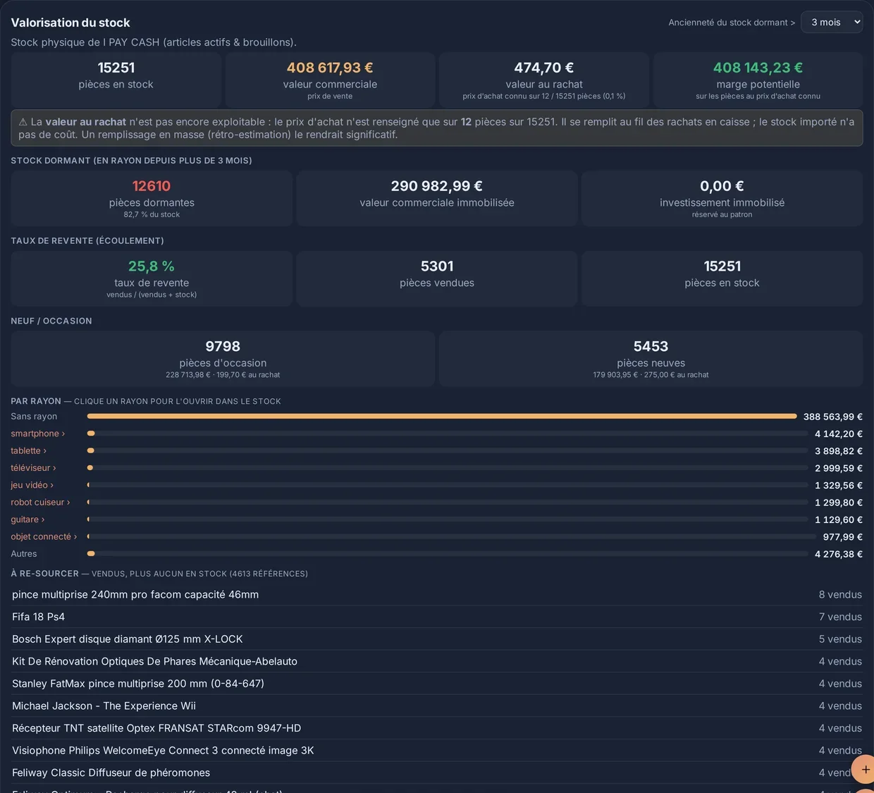
Task: Open the téléviseur rayon link
Action: point(33,468)
